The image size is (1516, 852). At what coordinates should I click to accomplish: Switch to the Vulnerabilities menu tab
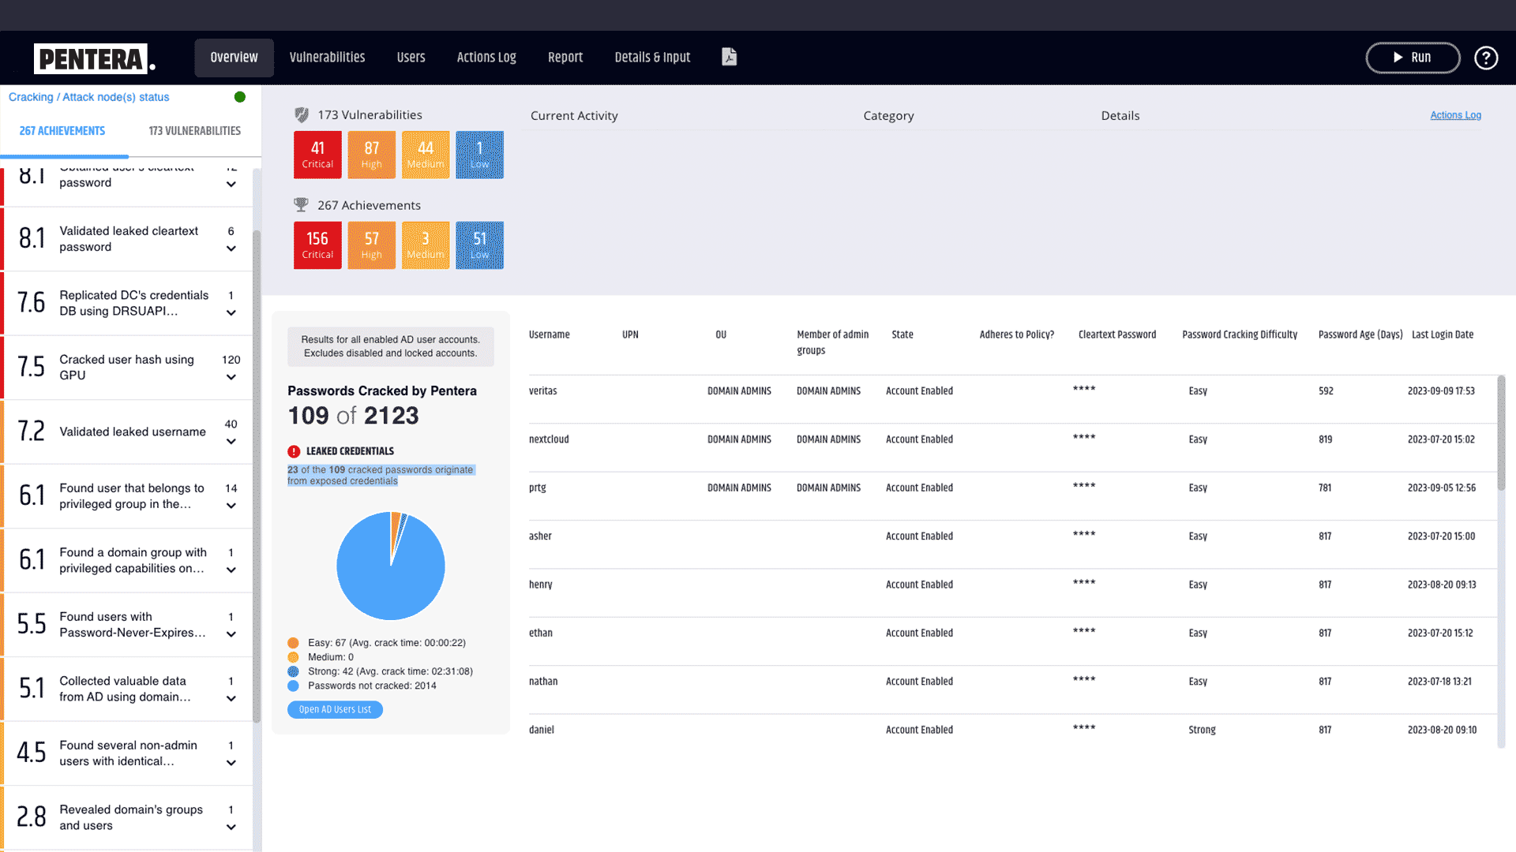click(327, 58)
